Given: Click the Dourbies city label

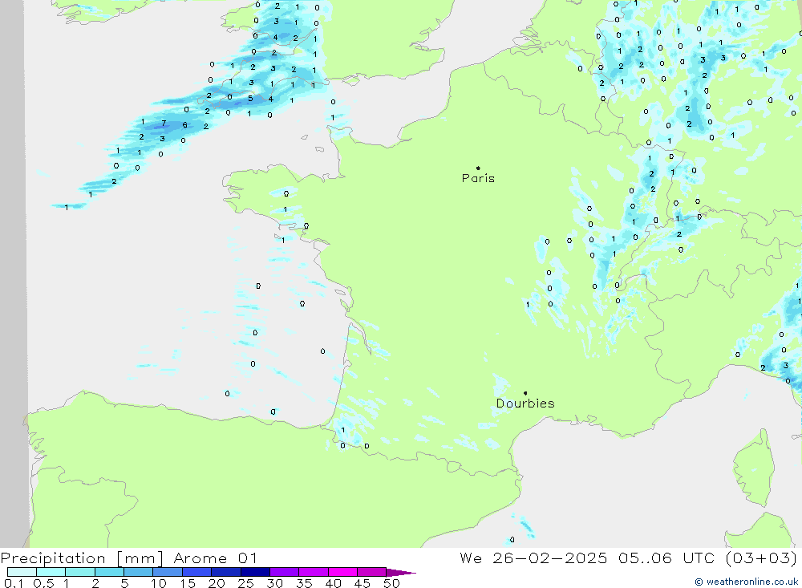Looking at the screenshot, I should 525,403.
